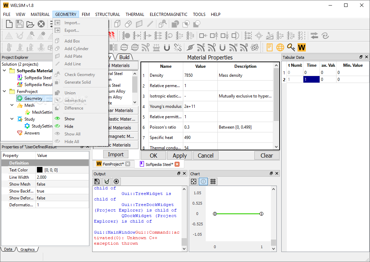Click the add cylinder toolbar icon
Viewport: 370px width, 262px height.
128,24
